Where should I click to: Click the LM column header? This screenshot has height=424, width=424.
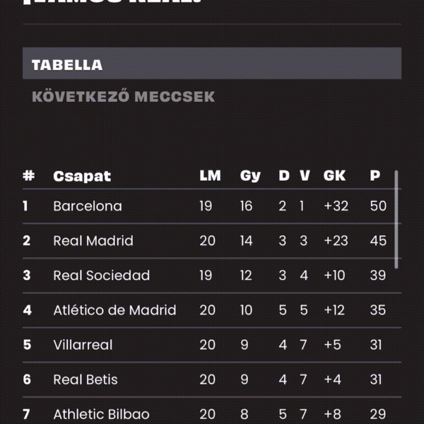pyautogui.click(x=210, y=176)
